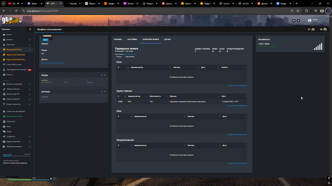The image size is (332, 186).
Task: Expand Запросы маппинга chevron
Action: point(30,89)
